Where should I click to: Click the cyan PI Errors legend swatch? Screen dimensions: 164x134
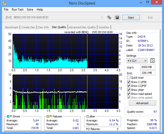coord(8,116)
